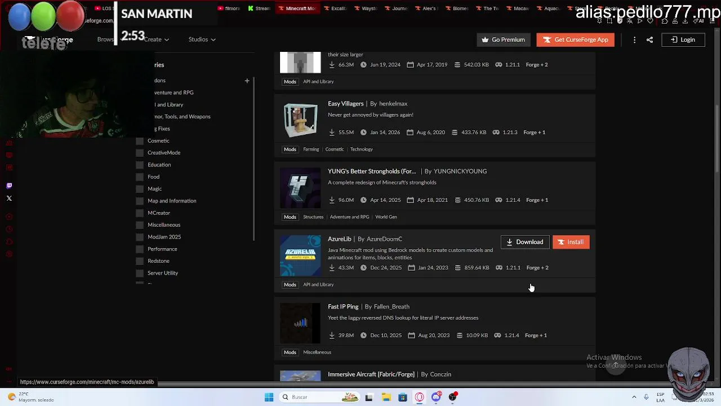721x406 pixels.
Task: Click the AzureLib mod thumbnail
Action: [x=300, y=255]
